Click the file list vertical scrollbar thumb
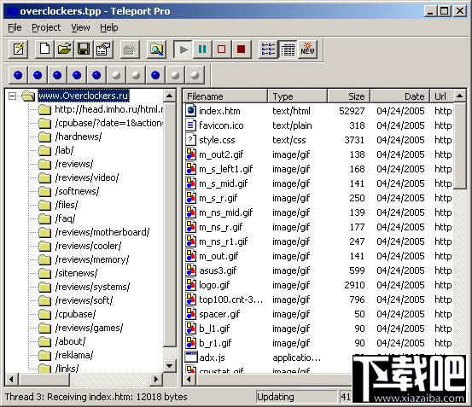 tap(459, 146)
